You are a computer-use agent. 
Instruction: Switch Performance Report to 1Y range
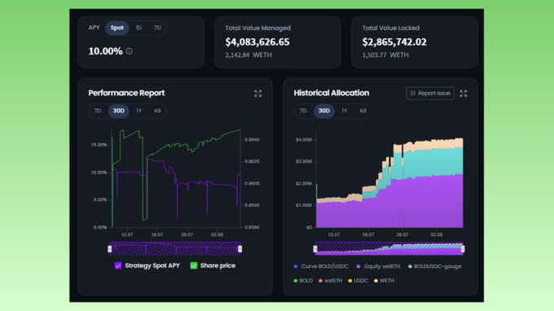coord(138,111)
